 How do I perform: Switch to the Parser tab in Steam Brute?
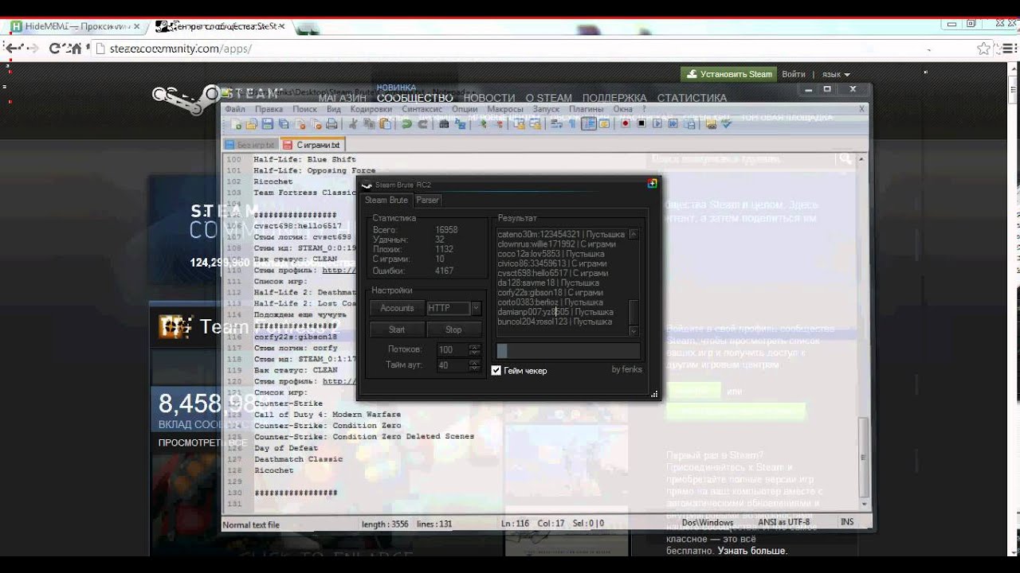click(427, 200)
